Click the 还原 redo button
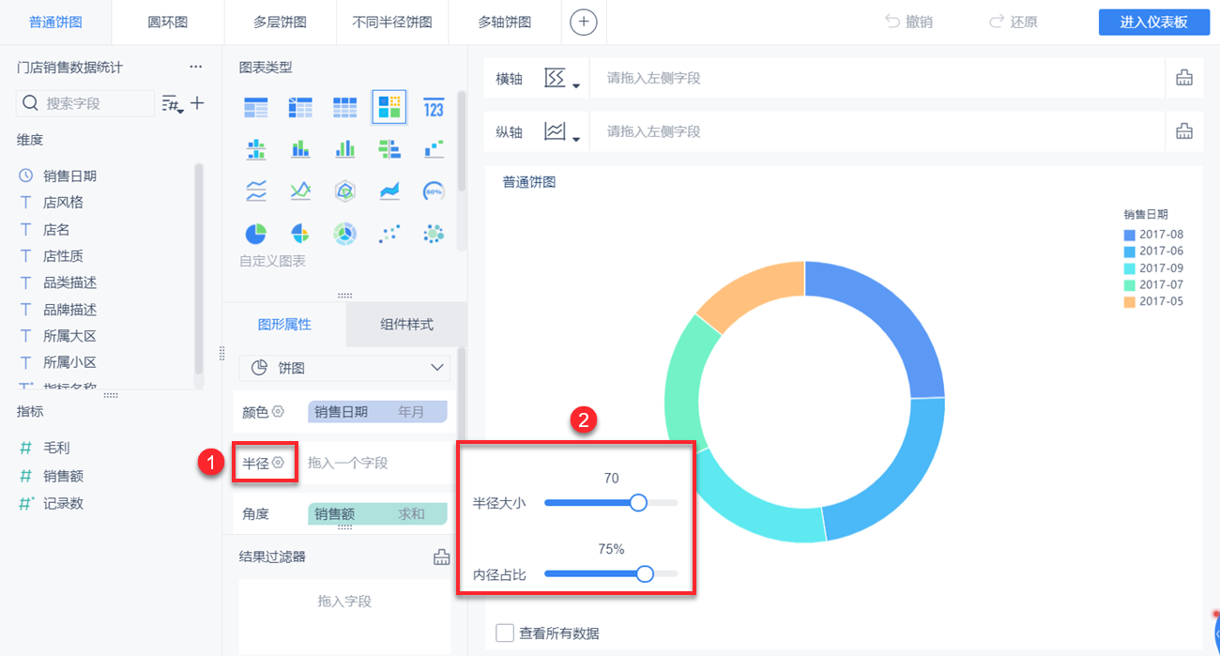This screenshot has width=1220, height=656. pyautogui.click(x=1013, y=22)
